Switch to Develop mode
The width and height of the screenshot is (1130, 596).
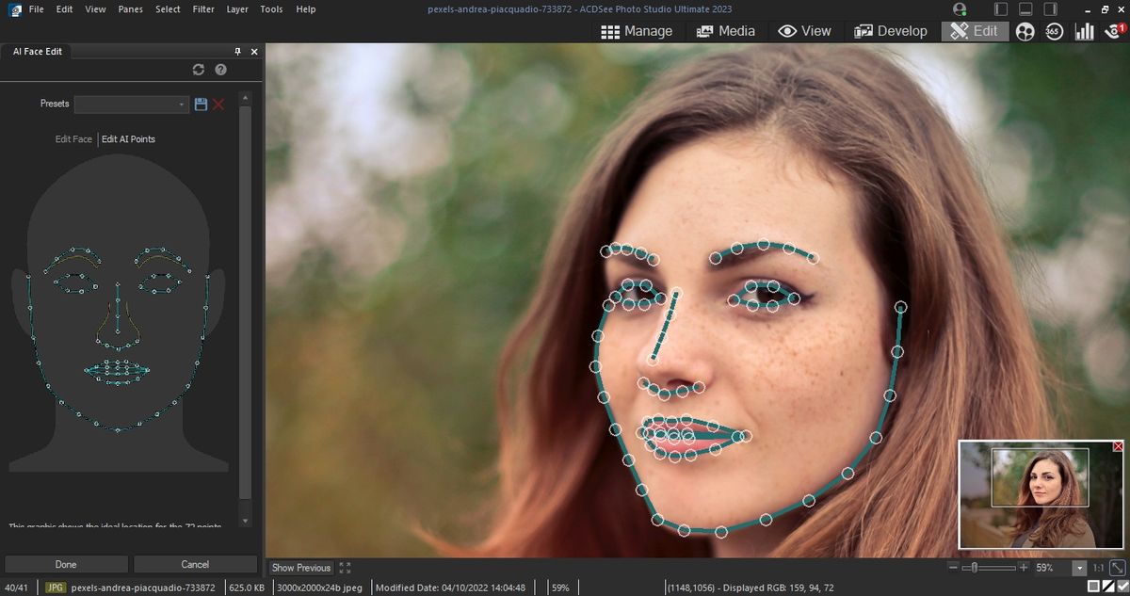(889, 31)
